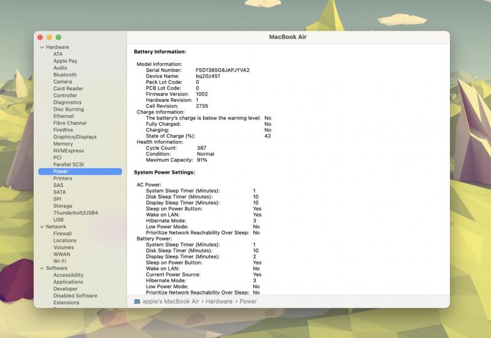
Task: Select Volumes under Network
Action: [64, 248]
